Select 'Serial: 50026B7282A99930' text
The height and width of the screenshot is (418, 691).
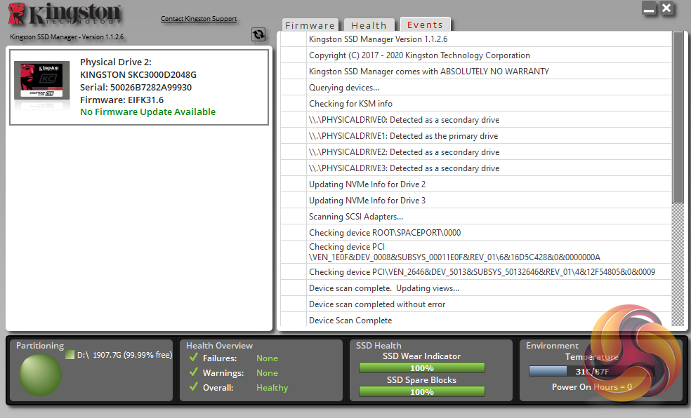(x=136, y=87)
